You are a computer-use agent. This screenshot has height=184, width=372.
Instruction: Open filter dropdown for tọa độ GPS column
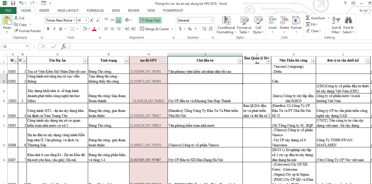pos(165,61)
